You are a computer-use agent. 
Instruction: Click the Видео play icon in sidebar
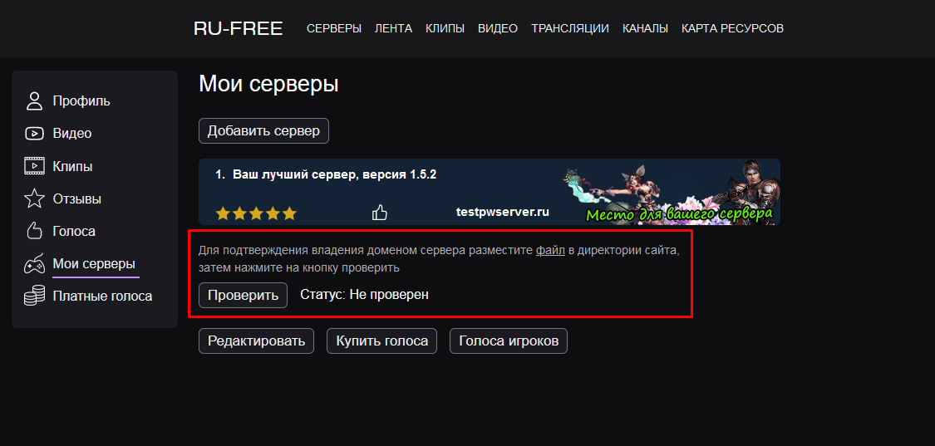coord(35,134)
